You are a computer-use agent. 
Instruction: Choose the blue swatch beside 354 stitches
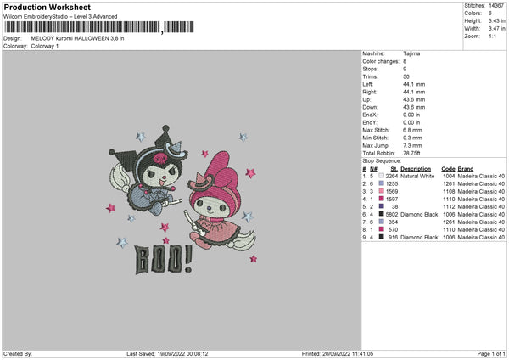382,222
